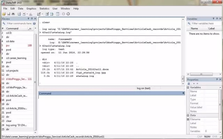The height and width of the screenshot is (139, 223).
Task: Click the _rc column header in Review
Action: (x=30, y=28)
